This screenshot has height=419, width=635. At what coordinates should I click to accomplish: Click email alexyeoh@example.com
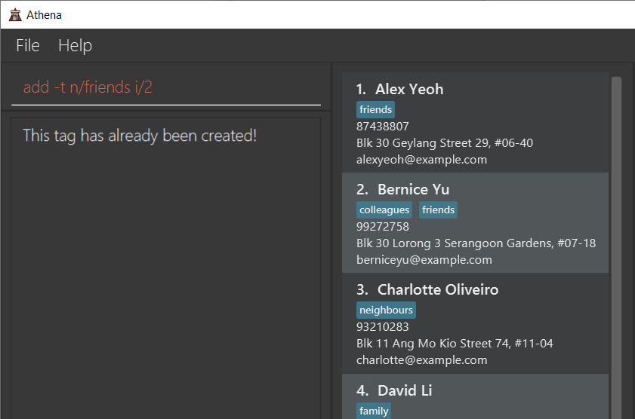421,160
